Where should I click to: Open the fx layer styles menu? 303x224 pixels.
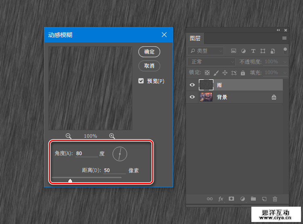coord(221,199)
